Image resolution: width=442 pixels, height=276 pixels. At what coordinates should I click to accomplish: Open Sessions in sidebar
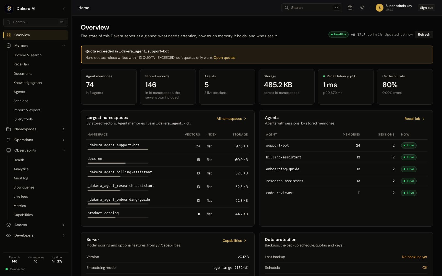pyautogui.click(x=21, y=101)
